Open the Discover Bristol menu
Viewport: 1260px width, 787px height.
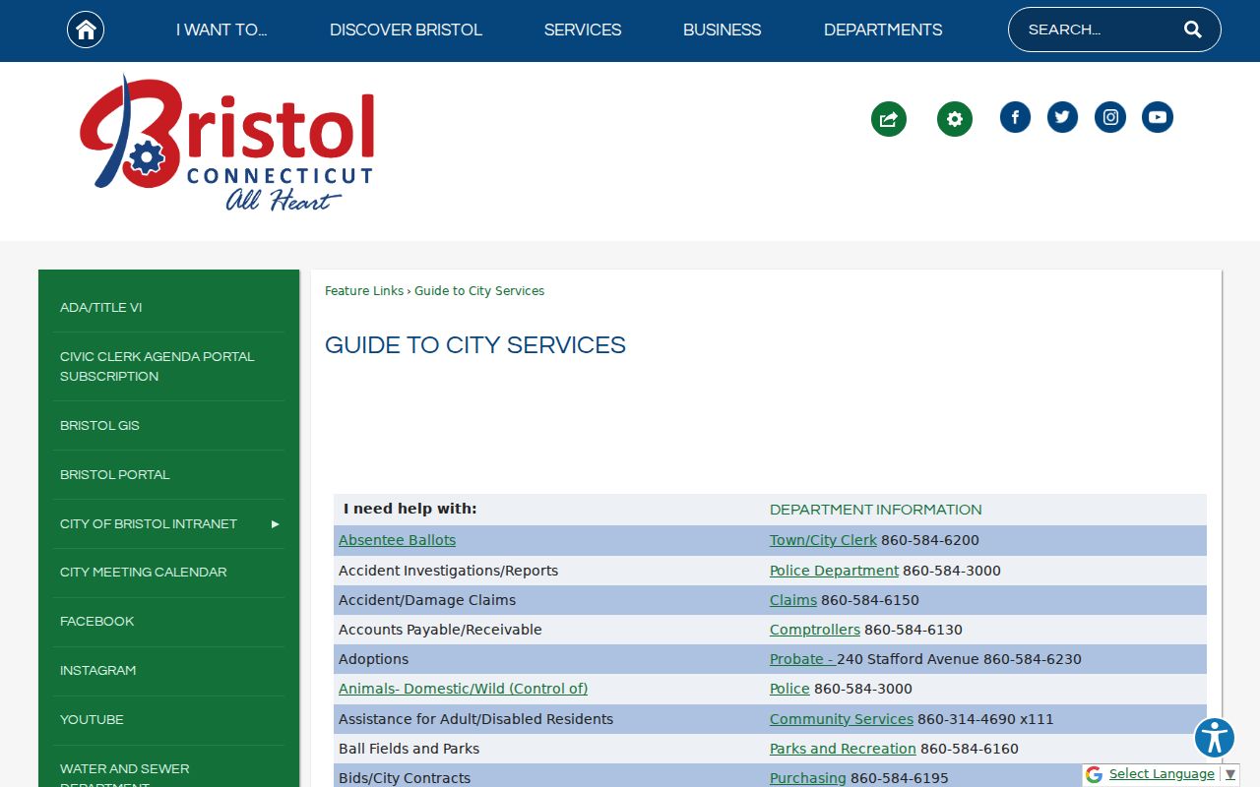pyautogui.click(x=406, y=30)
